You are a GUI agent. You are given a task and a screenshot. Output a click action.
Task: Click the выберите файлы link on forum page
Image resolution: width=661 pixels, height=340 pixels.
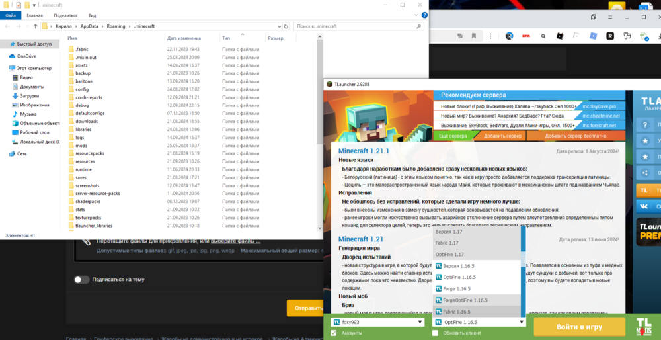click(x=236, y=241)
